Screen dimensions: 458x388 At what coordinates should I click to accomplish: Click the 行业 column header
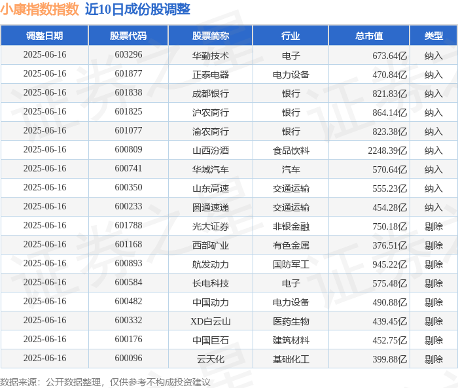tap(291, 35)
